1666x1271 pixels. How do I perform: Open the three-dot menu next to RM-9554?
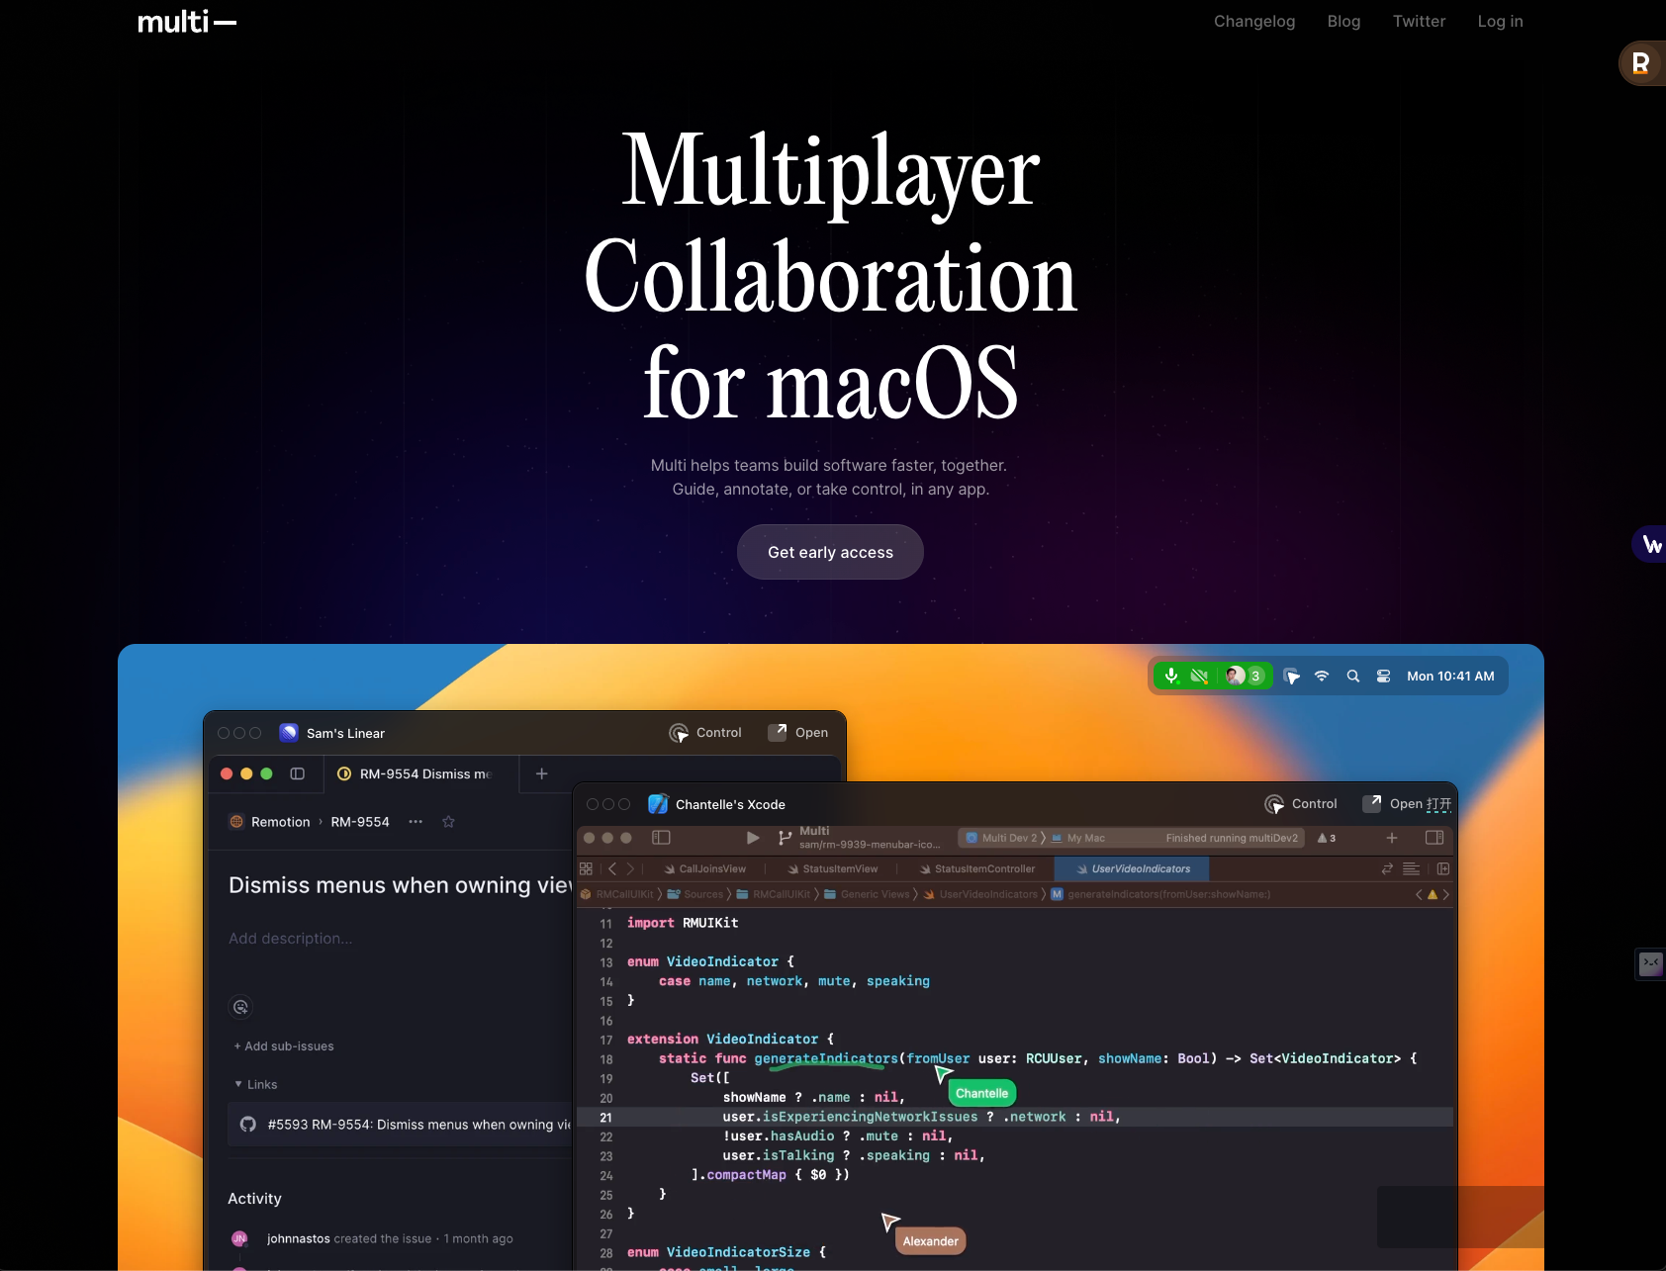[416, 822]
